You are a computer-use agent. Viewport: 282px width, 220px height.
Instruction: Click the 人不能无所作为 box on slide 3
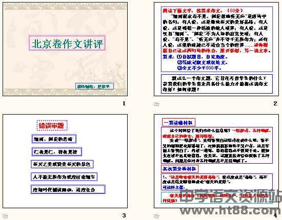(64, 177)
